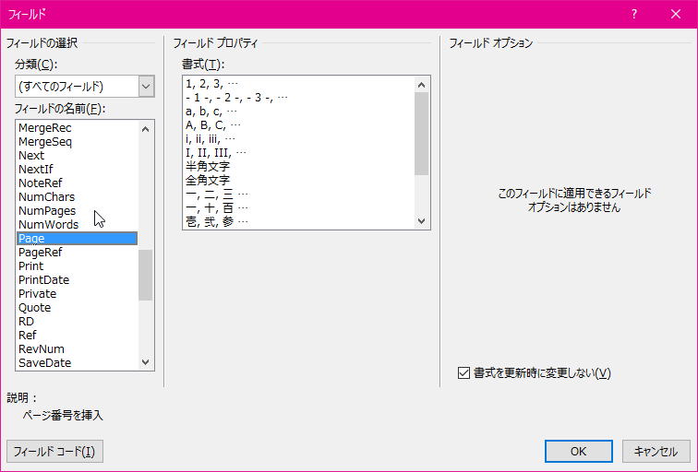The height and width of the screenshot is (472, 698).
Task: Click the キャンセル button
Action: (x=656, y=452)
